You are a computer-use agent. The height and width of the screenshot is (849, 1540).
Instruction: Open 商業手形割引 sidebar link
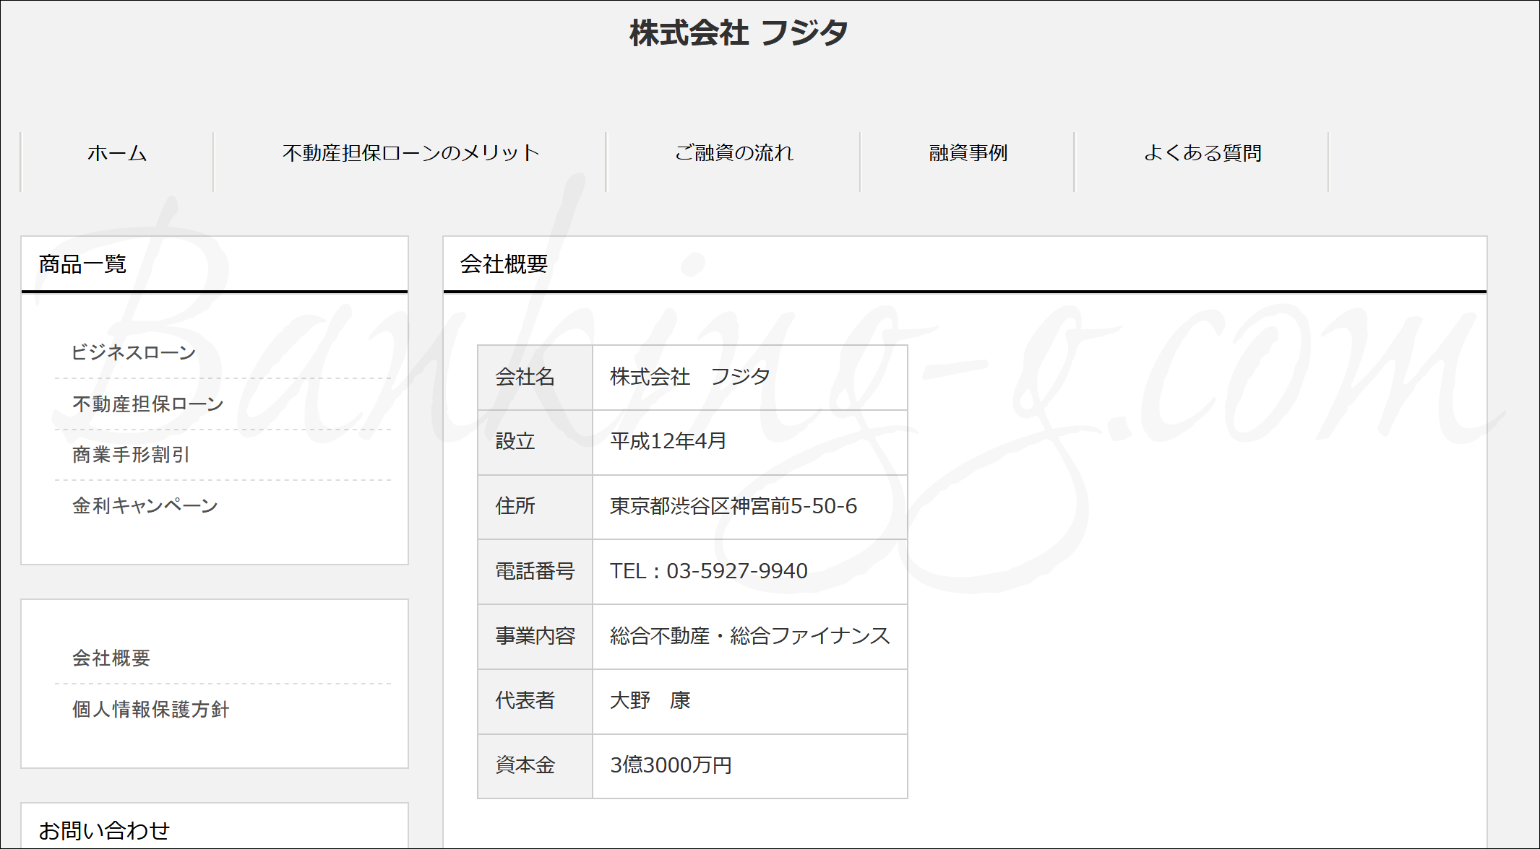pos(131,455)
